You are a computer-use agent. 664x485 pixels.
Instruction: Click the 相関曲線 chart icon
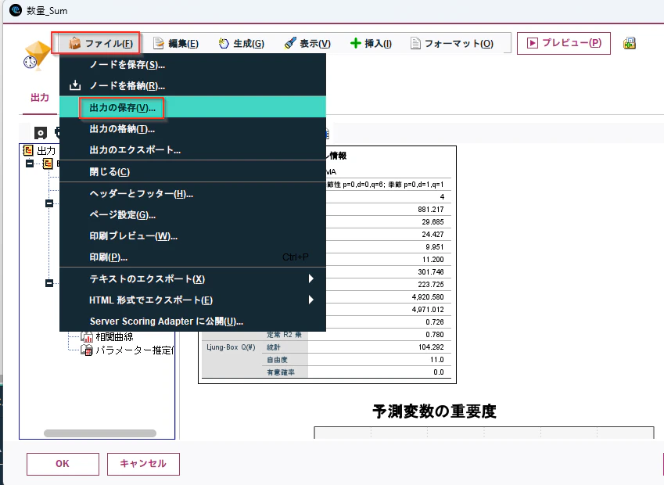tap(87, 337)
